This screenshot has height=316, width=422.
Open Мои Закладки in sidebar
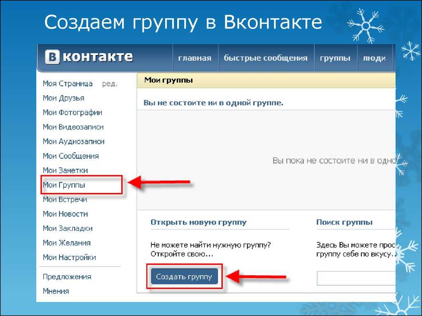click(68, 228)
